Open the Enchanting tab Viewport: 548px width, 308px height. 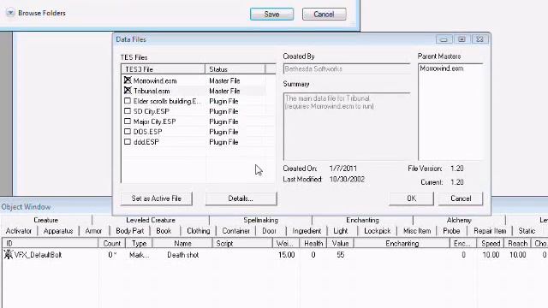(x=362, y=220)
